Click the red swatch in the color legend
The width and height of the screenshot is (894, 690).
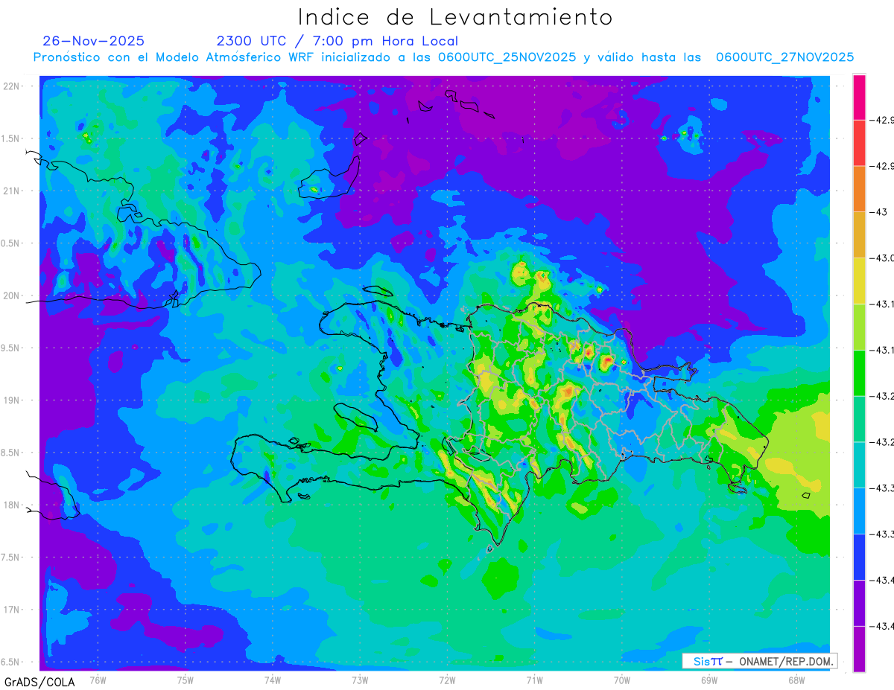(859, 143)
